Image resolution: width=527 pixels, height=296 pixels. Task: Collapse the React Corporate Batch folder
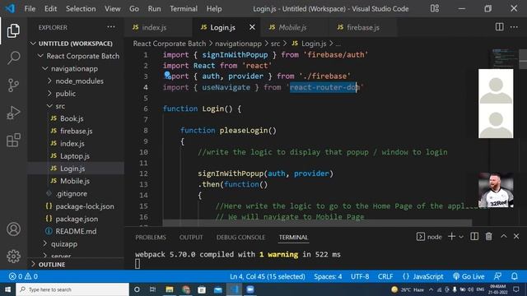(x=76, y=56)
